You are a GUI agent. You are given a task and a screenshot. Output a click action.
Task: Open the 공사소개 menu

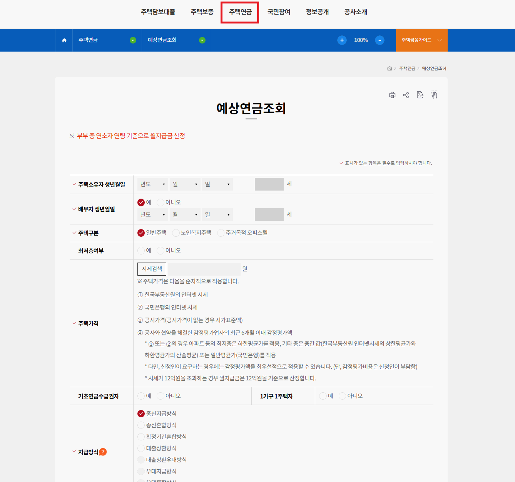point(356,12)
